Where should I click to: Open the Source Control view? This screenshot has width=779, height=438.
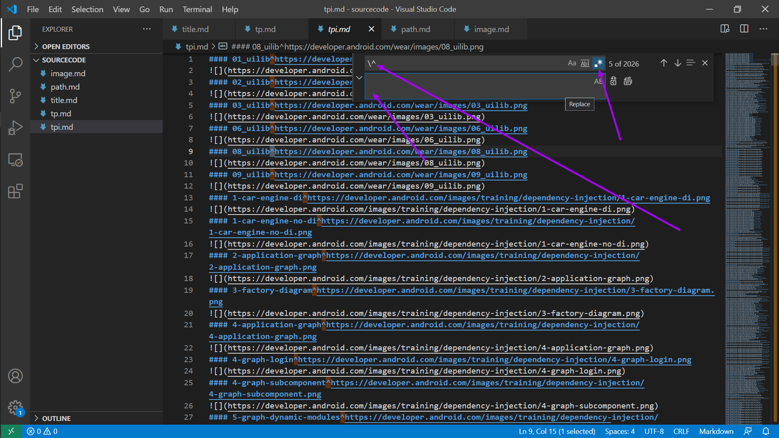15,96
